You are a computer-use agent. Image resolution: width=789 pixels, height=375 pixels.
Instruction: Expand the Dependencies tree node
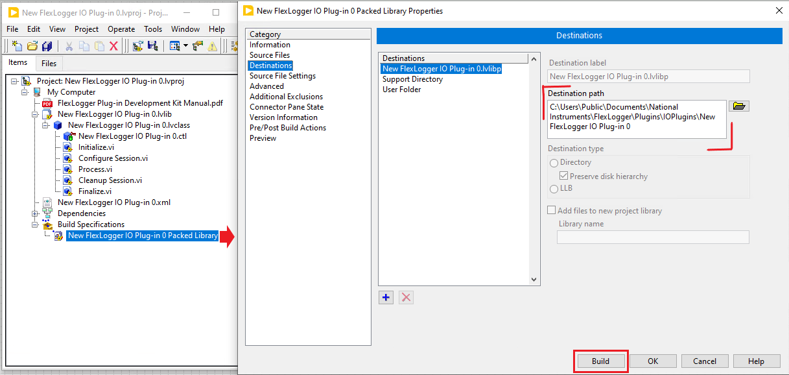(35, 213)
